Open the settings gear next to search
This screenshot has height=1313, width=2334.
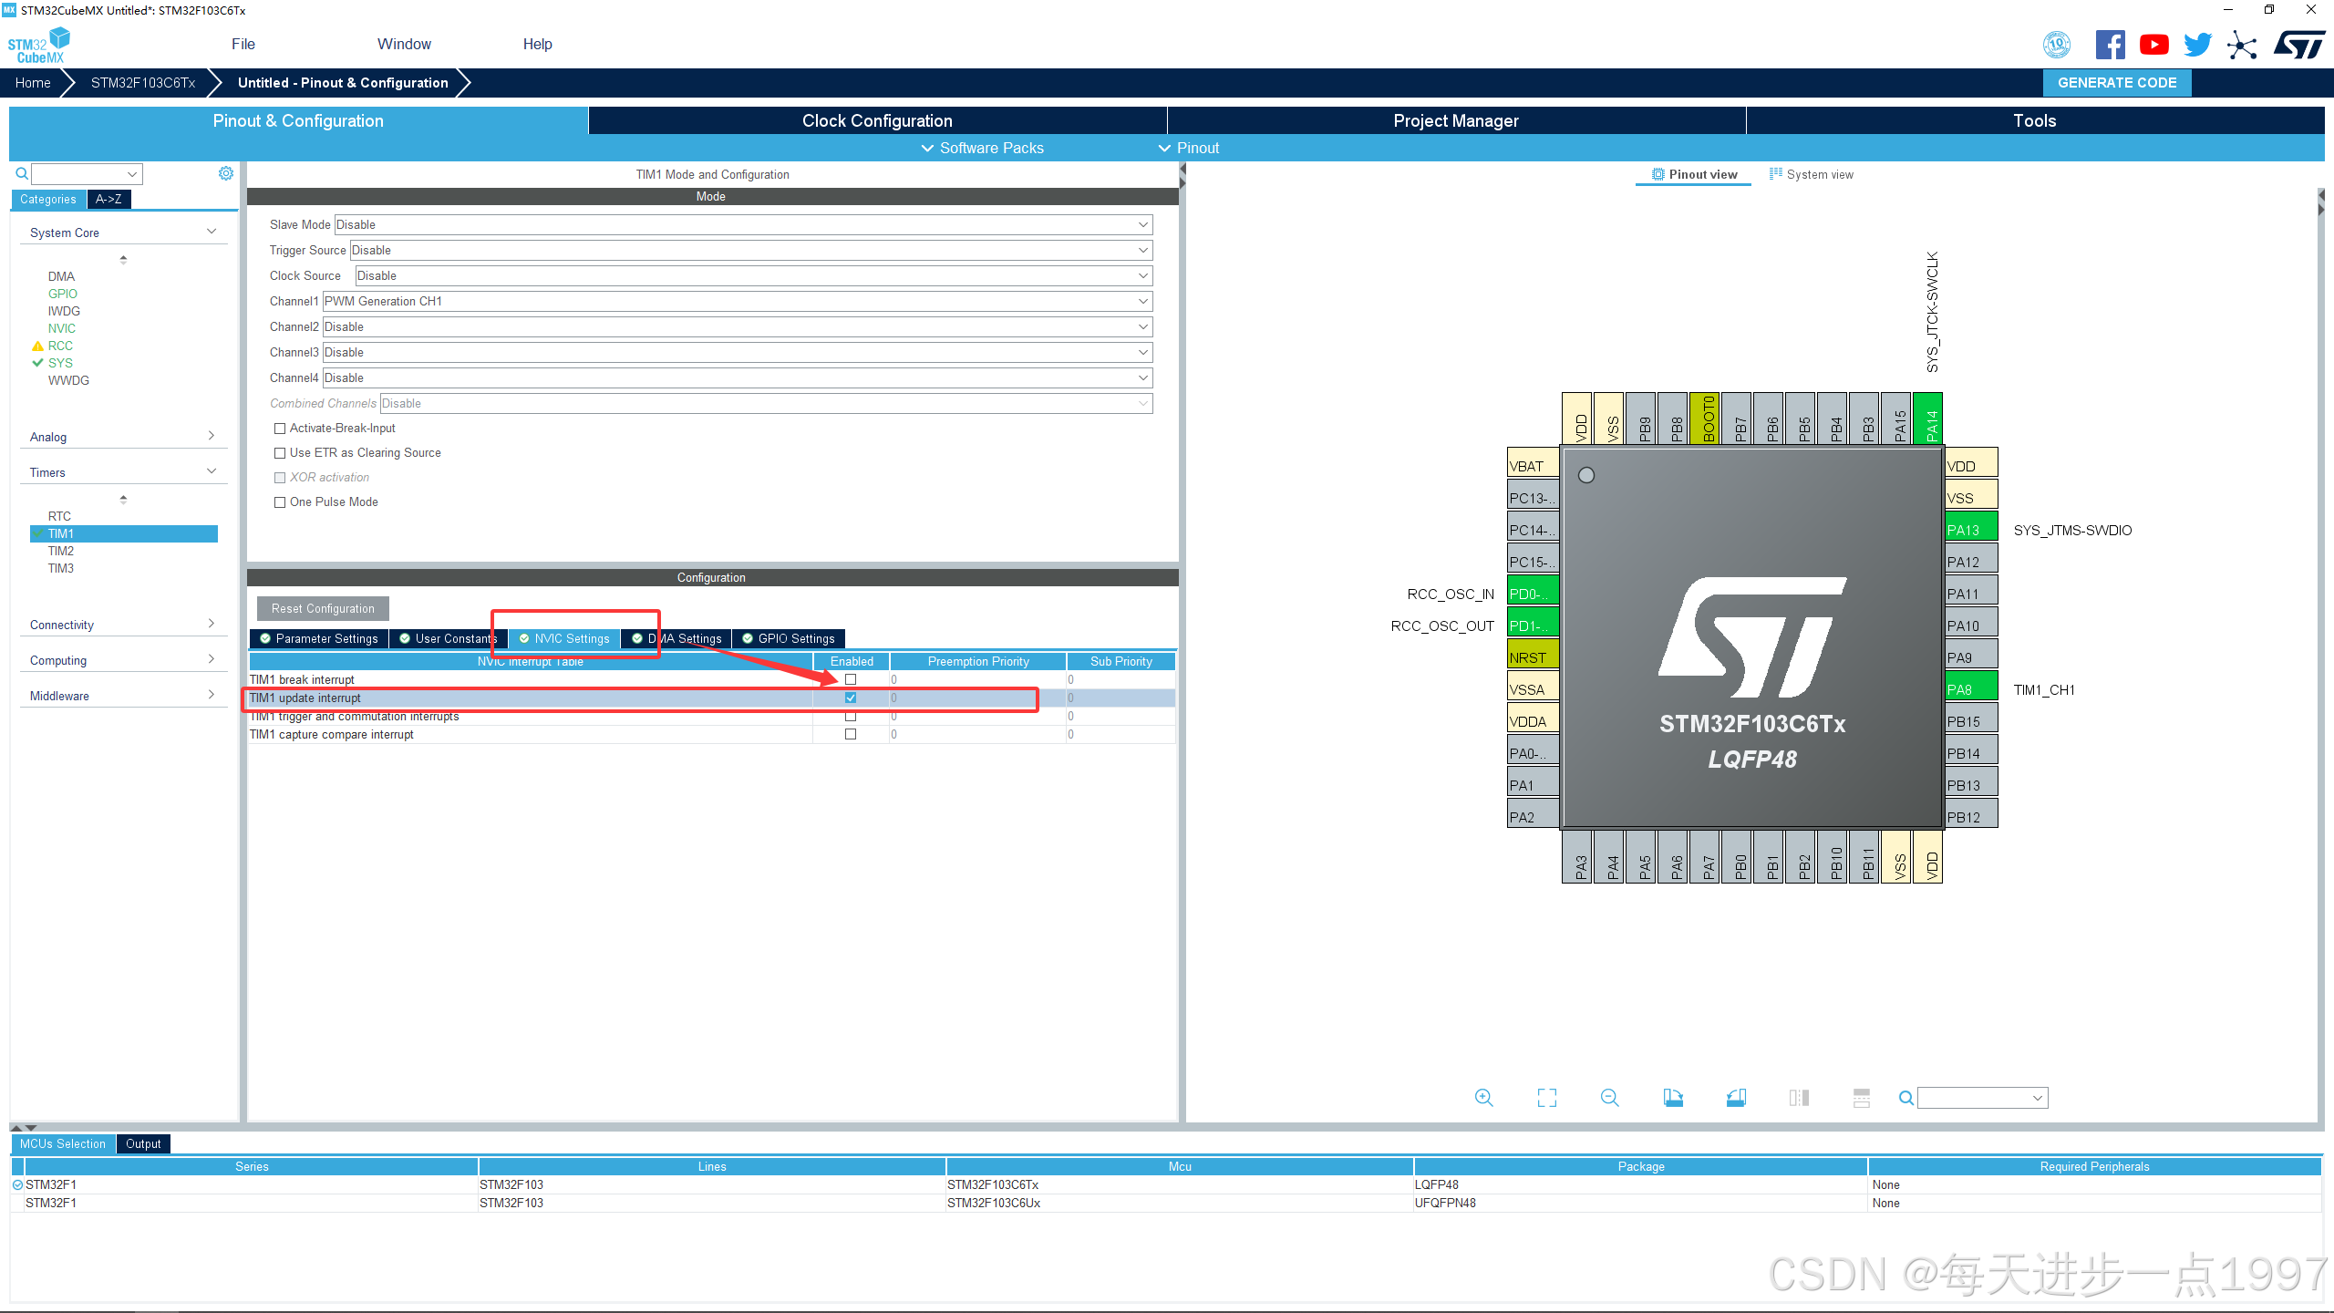point(225,172)
